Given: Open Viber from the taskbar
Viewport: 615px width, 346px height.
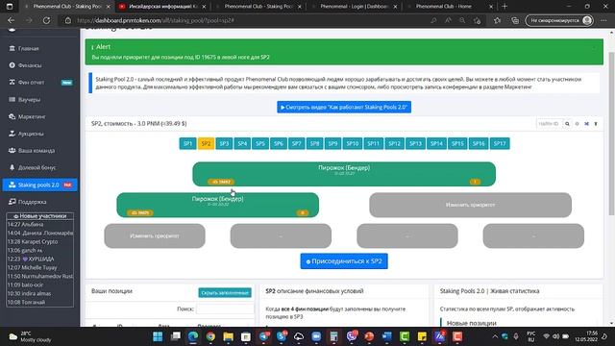Looking at the screenshot, I should pyautogui.click(x=352, y=336).
